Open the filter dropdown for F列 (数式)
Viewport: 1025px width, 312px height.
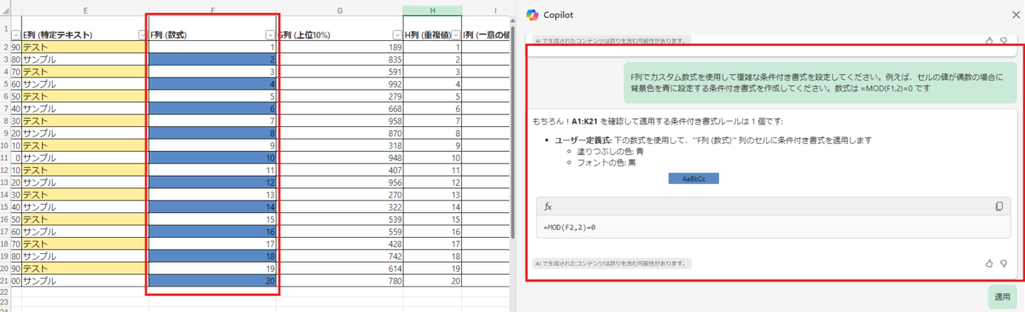click(270, 35)
